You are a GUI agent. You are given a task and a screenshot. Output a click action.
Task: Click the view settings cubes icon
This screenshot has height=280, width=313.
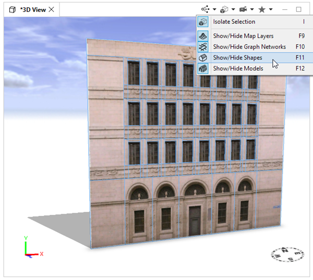click(225, 9)
